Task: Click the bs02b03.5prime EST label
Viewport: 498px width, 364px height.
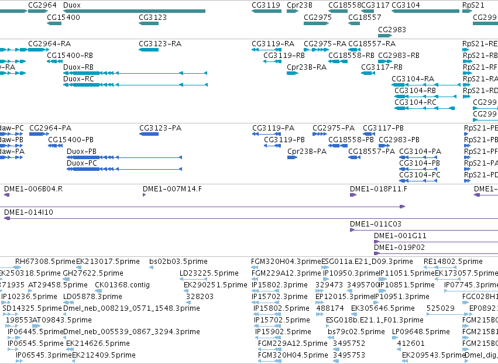Action: (178, 262)
